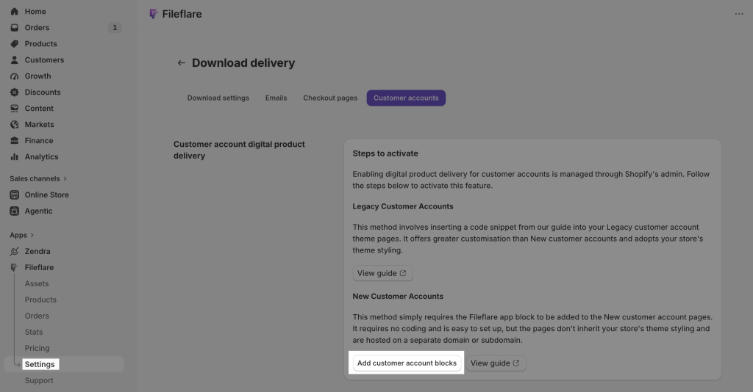Expand the Apps section
This screenshot has height=392, width=753.
tap(21, 236)
